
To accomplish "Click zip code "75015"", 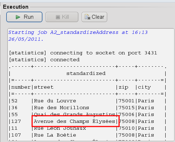I will point(126,108).
